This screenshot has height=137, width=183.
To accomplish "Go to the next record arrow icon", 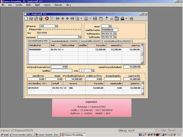I will pos(67,19).
